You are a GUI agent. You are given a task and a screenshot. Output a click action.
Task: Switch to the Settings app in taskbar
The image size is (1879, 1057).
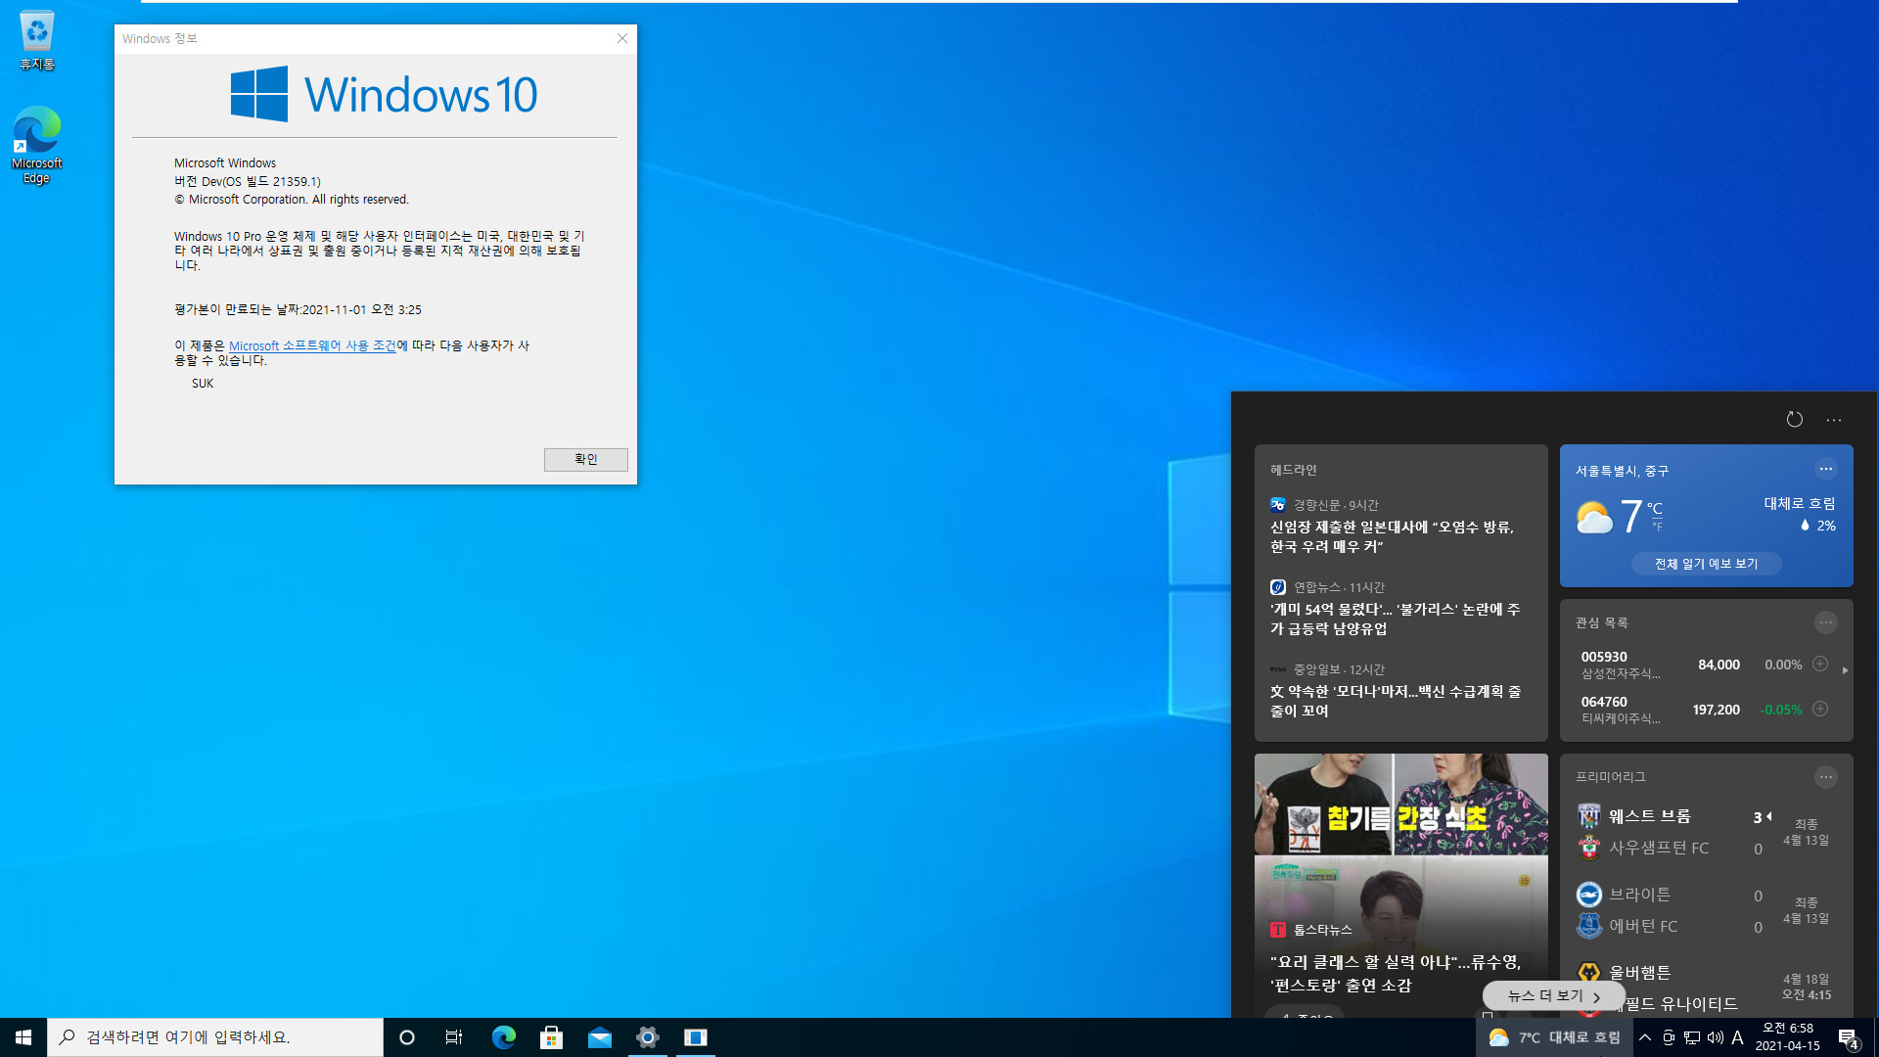pyautogui.click(x=647, y=1037)
